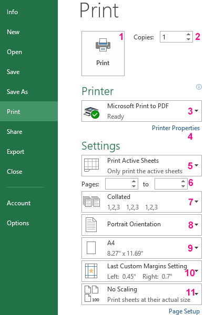The width and height of the screenshot is (205, 315).
Task: Open the Printer Properties link
Action: tap(176, 128)
